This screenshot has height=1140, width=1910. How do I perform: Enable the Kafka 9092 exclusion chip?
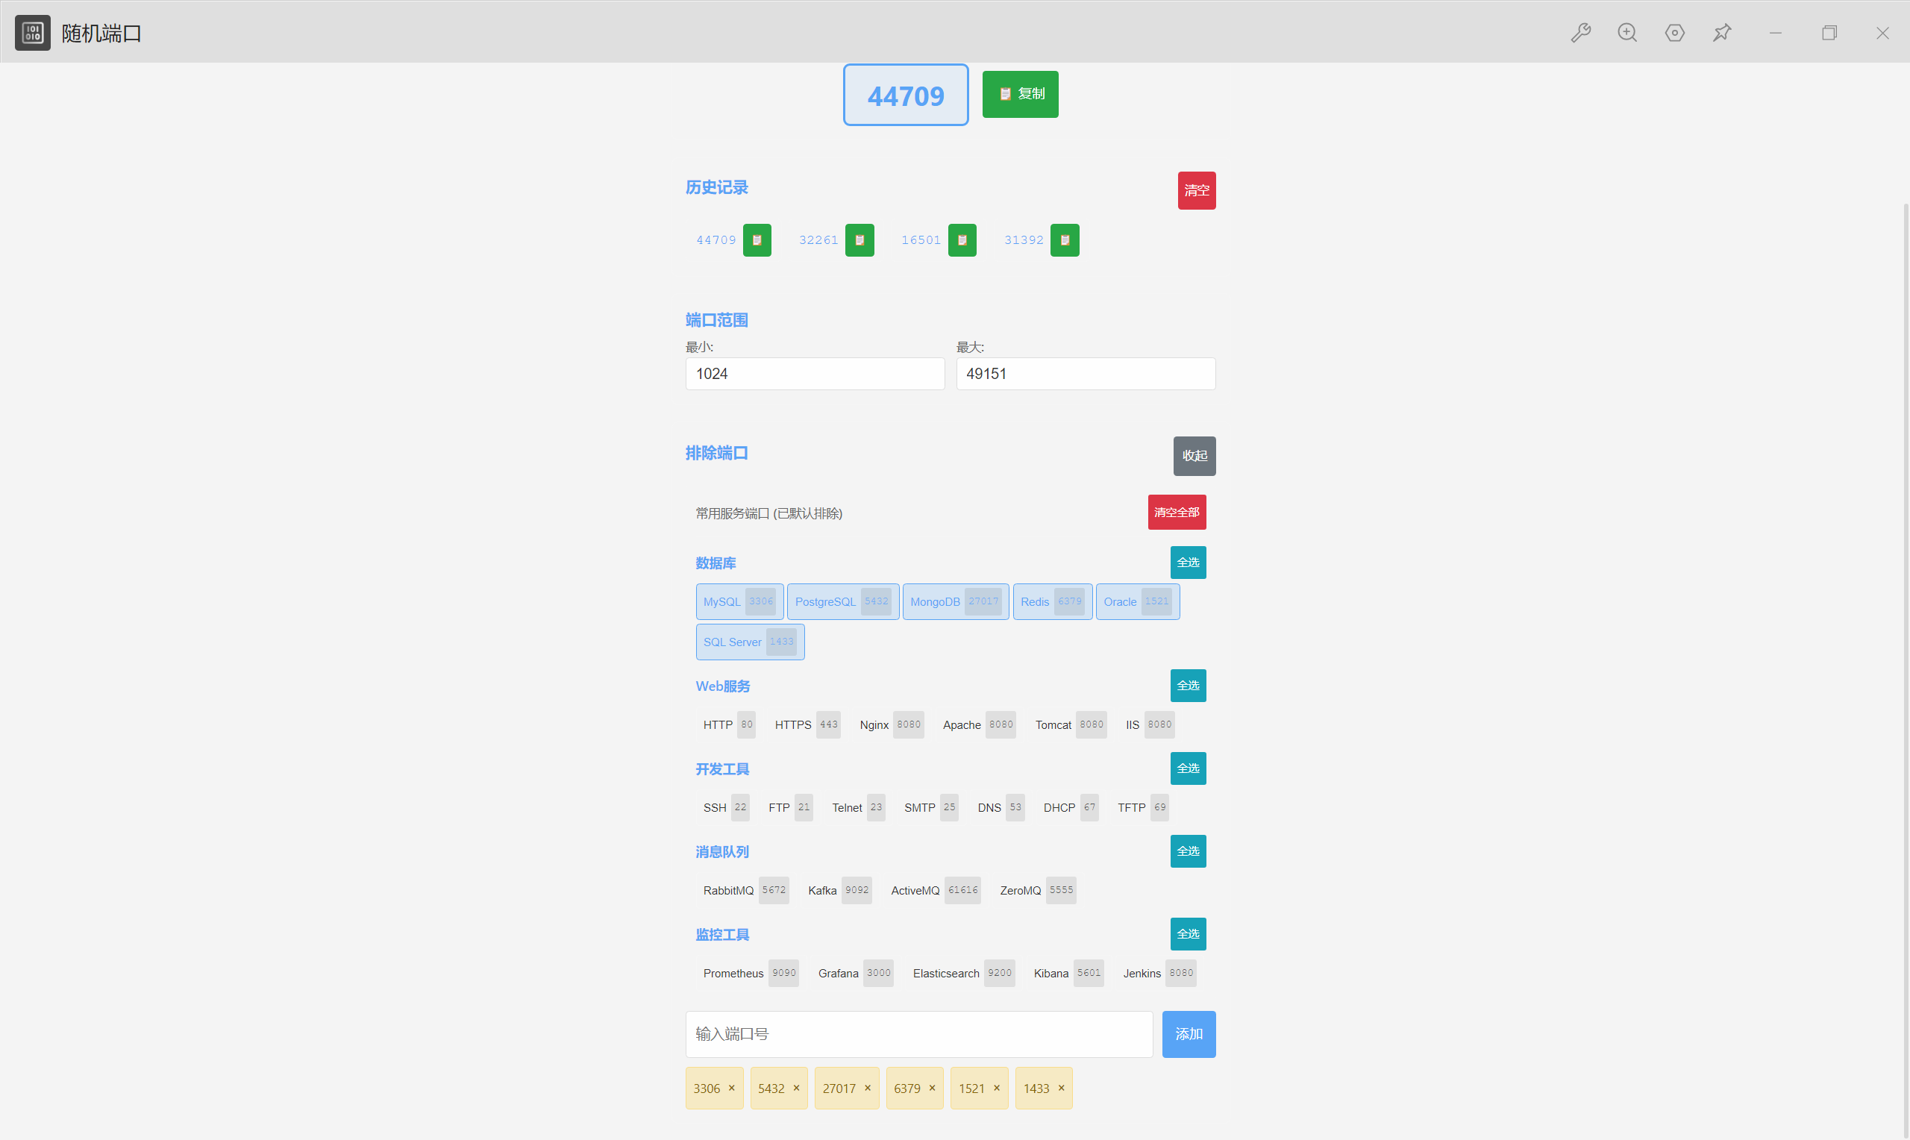click(839, 890)
